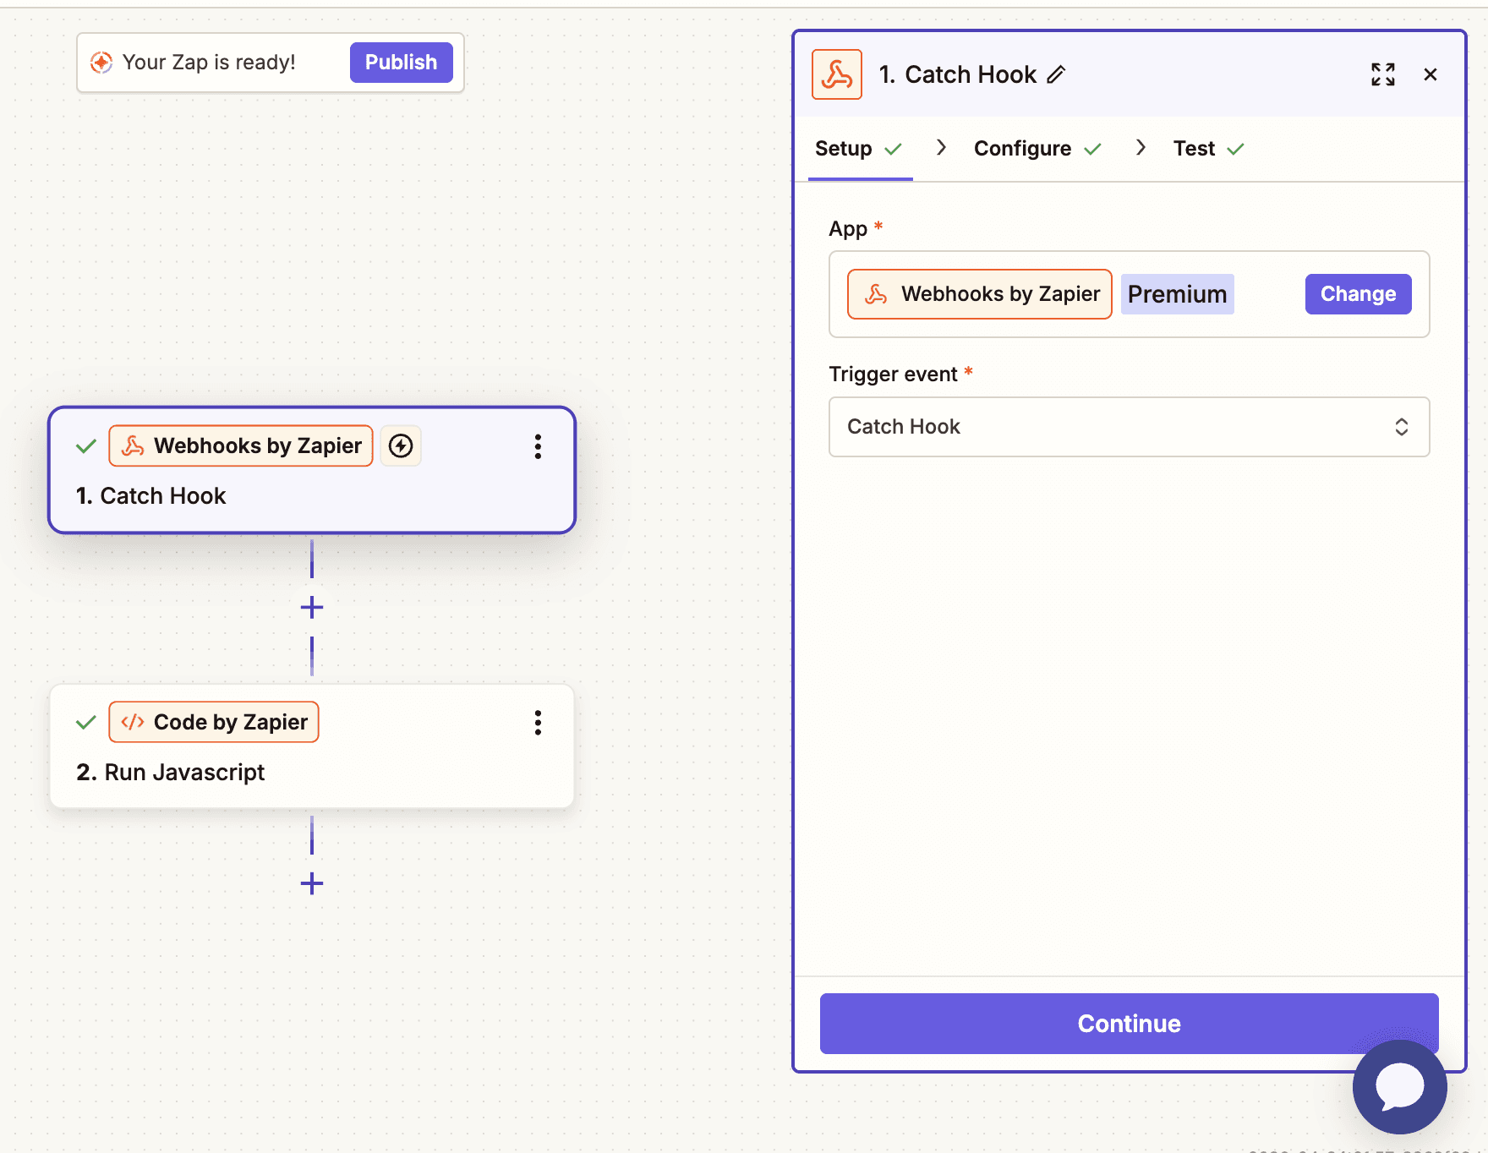Click the green checkmark on Run Javascript step
The width and height of the screenshot is (1488, 1153).
tap(85, 722)
